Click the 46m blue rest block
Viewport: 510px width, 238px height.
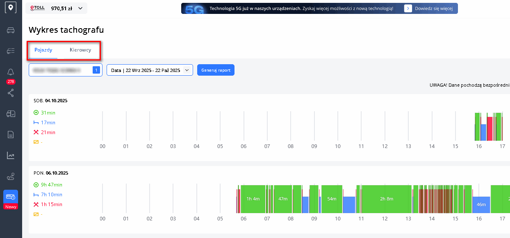click(481, 204)
